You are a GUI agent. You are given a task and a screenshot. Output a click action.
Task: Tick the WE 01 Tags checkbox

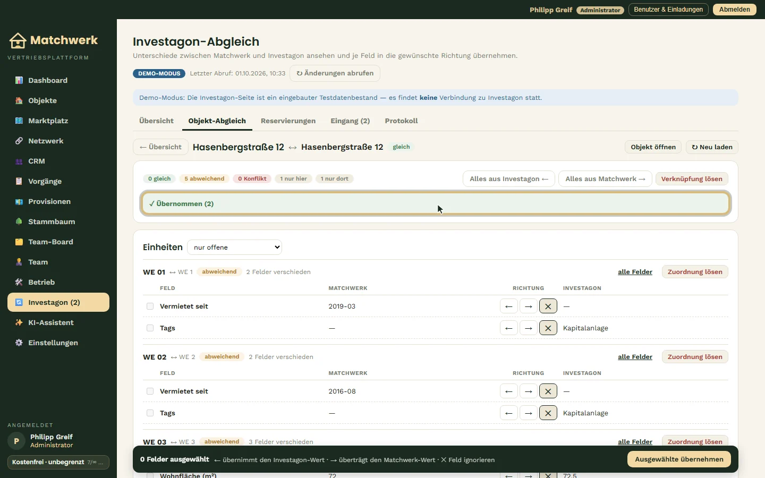(150, 328)
